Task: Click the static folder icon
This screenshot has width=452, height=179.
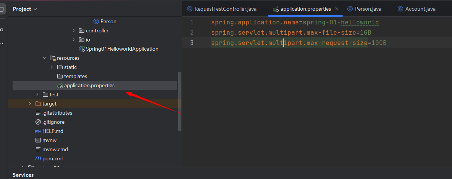Action: [x=60, y=67]
